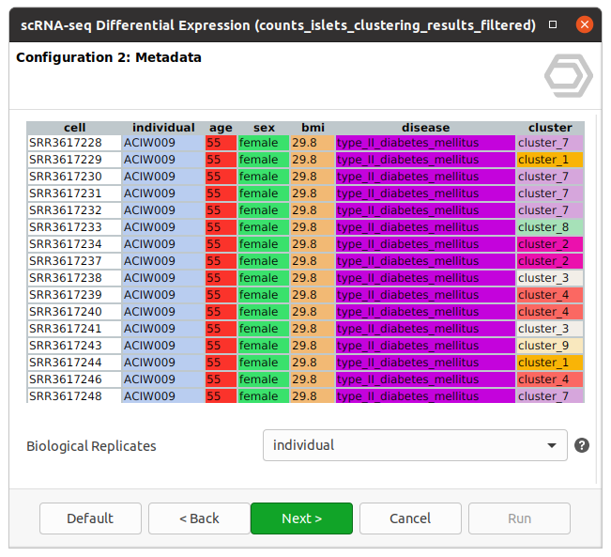
Task: Select cell SRR3617228
Action: pos(74,143)
